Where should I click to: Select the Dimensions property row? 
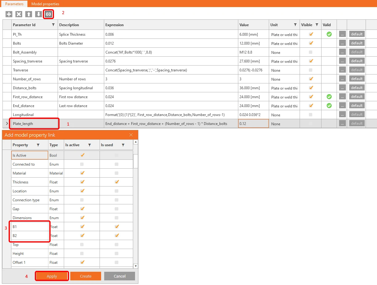(30, 218)
